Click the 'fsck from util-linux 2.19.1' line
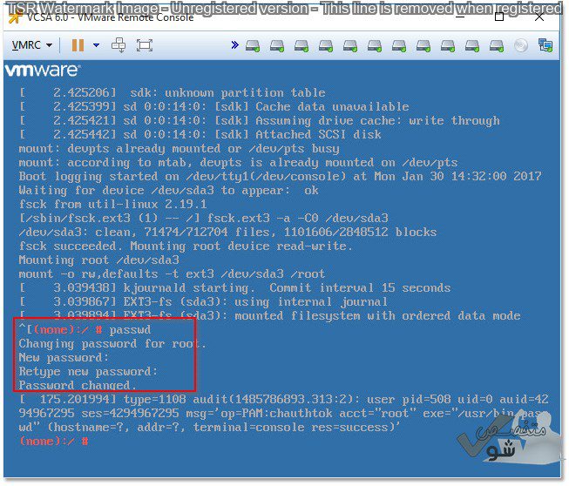This screenshot has height=486, width=569. pyautogui.click(x=113, y=204)
